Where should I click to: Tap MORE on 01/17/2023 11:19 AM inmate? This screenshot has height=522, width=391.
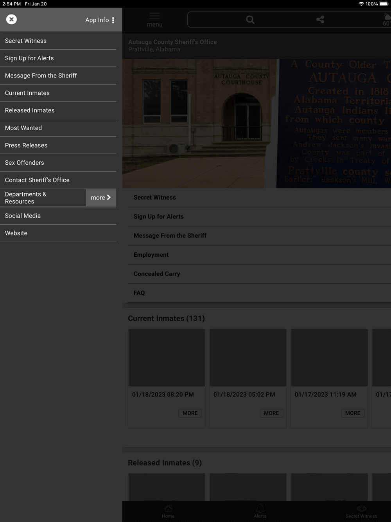tap(353, 413)
